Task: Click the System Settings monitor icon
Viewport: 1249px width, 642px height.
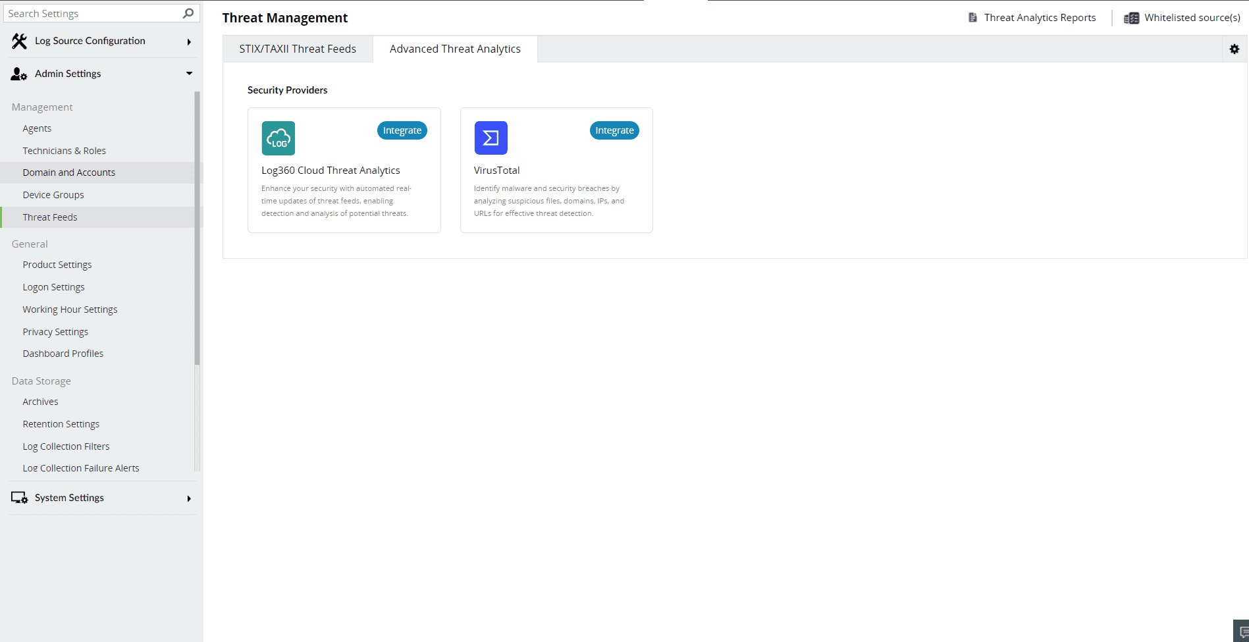Action: (18, 498)
